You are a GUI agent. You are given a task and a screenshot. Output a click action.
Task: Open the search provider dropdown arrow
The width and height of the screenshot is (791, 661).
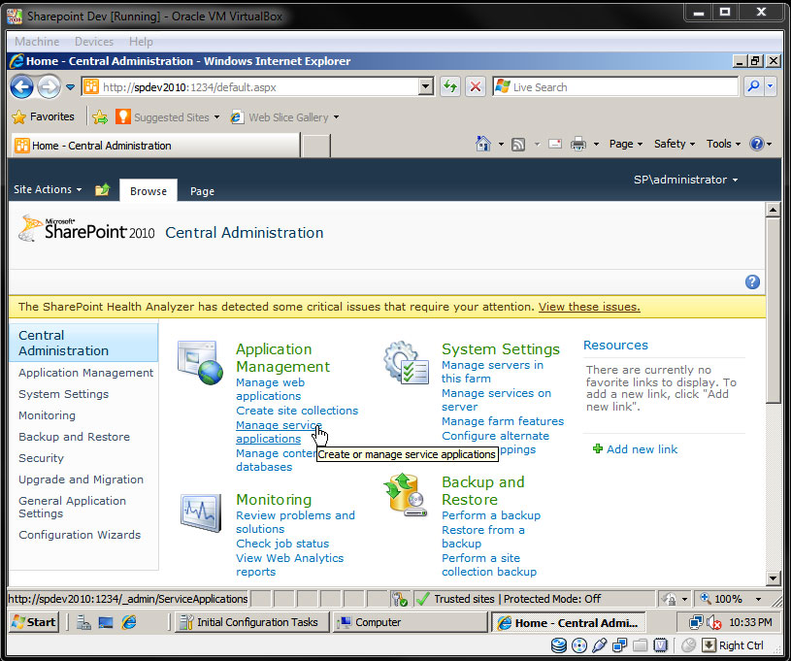pyautogui.click(x=771, y=86)
